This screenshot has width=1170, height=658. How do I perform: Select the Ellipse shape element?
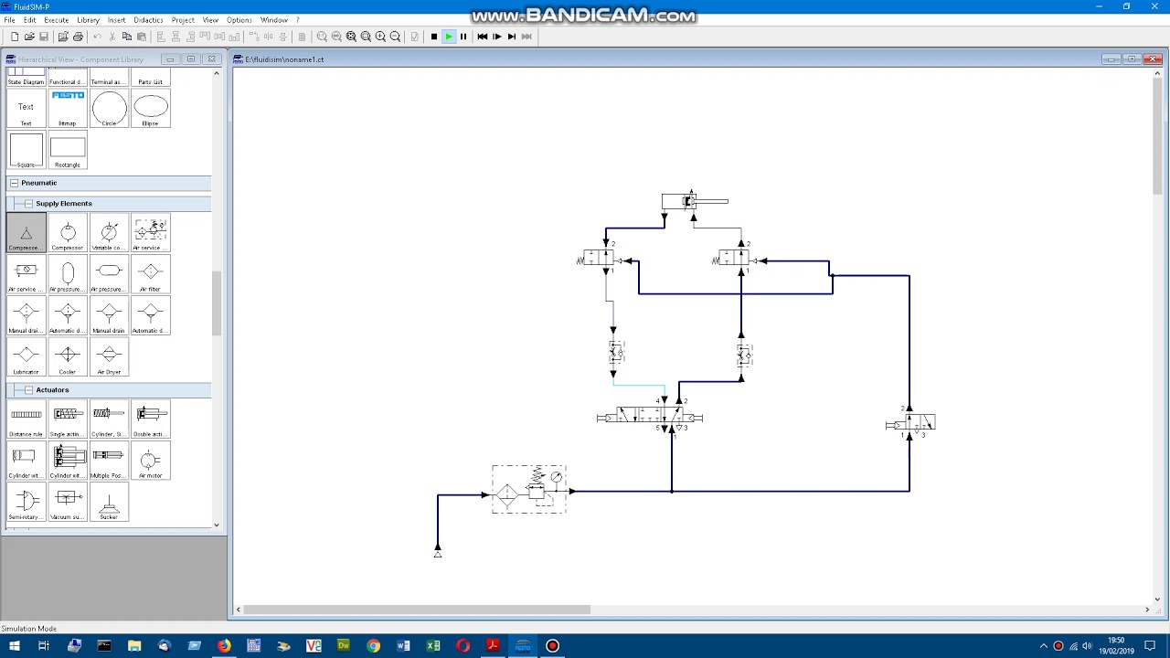click(x=151, y=109)
